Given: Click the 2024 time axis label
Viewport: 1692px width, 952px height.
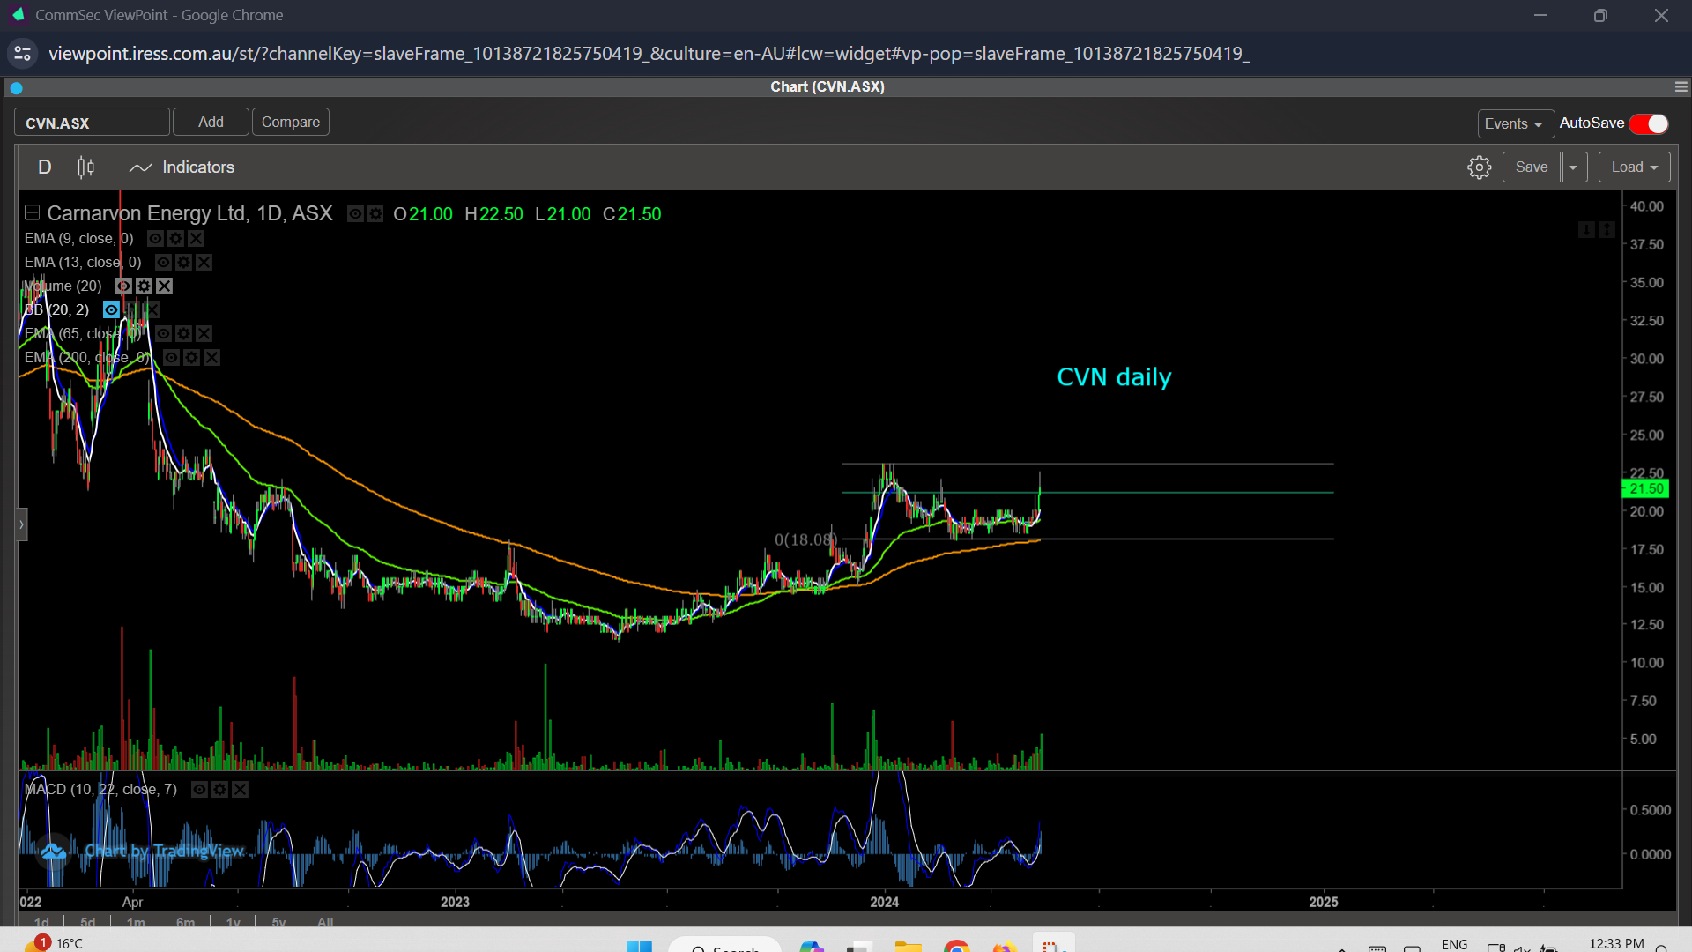Looking at the screenshot, I should (x=884, y=902).
